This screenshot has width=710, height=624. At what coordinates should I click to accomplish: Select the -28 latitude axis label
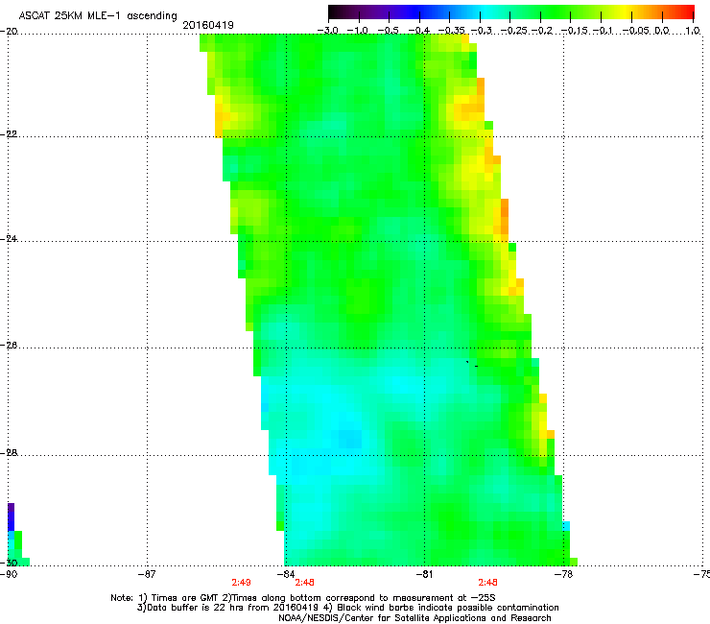pyautogui.click(x=9, y=453)
